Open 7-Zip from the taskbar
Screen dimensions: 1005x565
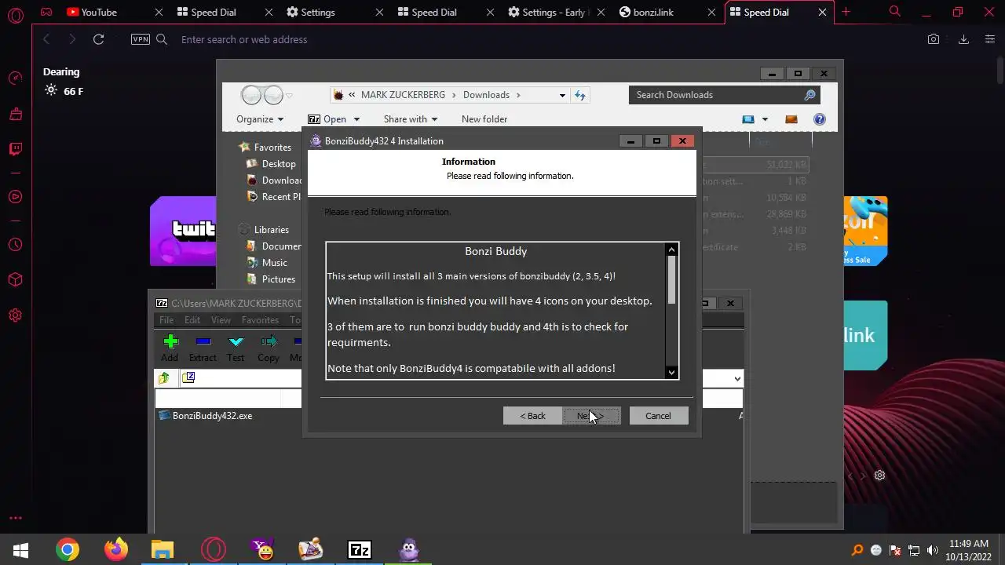click(359, 550)
